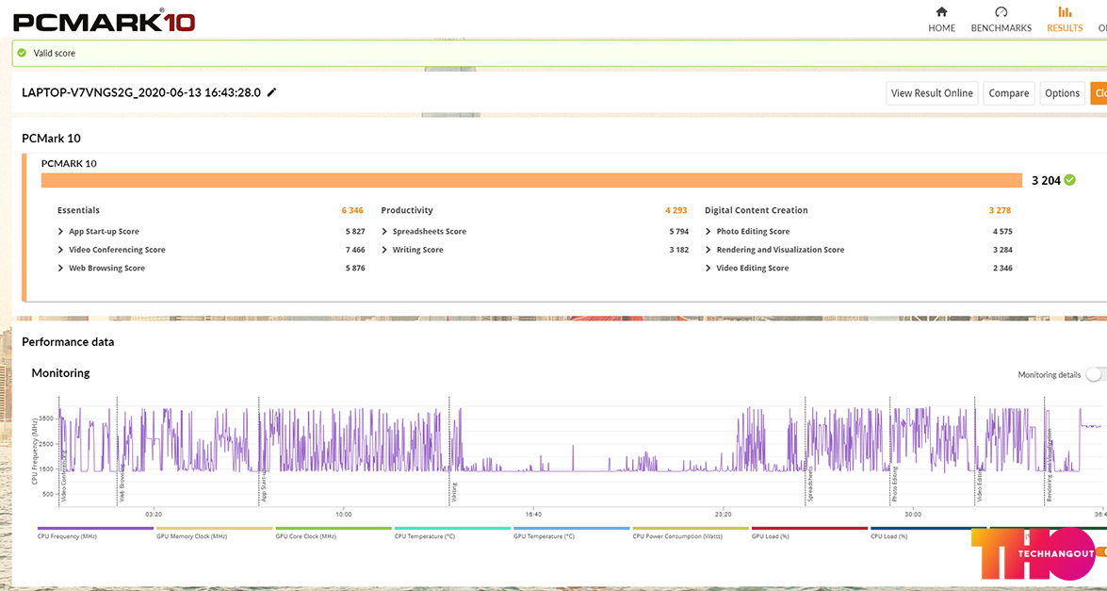Open the Options button
Viewport: 1107px width, 591px height.
tap(1062, 93)
